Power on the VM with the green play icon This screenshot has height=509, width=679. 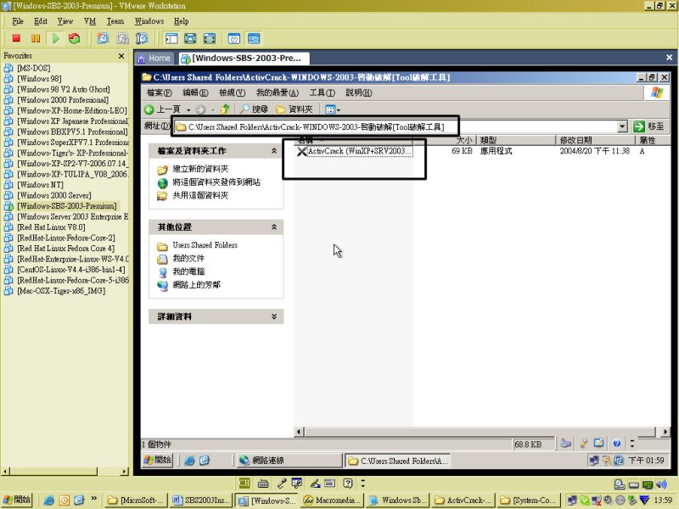(55, 38)
